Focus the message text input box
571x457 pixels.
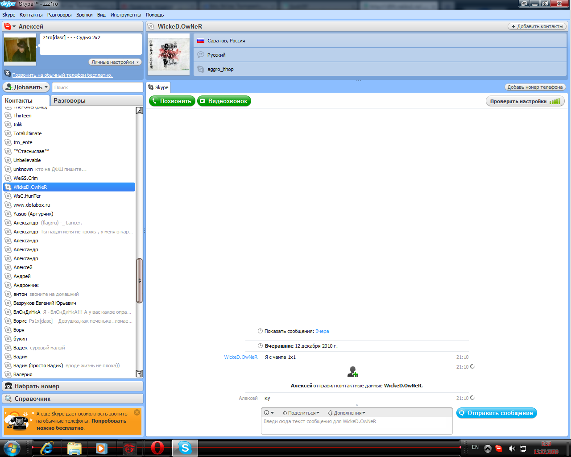[x=357, y=425]
